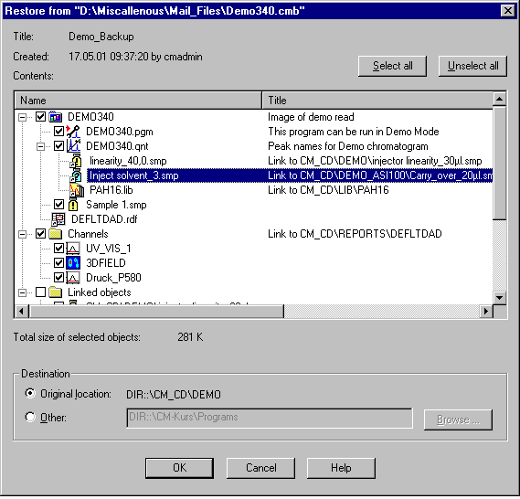Collapse the DEMO340.qnt tree node
520x499 pixels.
coord(40,146)
